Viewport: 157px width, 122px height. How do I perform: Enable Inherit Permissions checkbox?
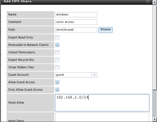pos(57,52)
